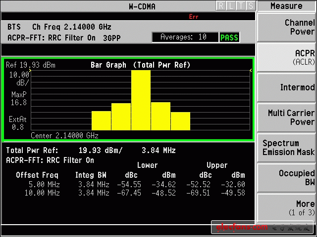
Task: Expand More (1 of 3) softkey page
Action: click(x=287, y=208)
